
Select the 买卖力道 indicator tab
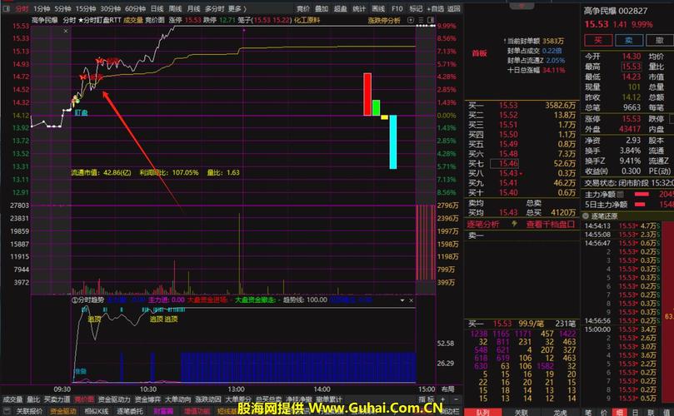pos(57,399)
